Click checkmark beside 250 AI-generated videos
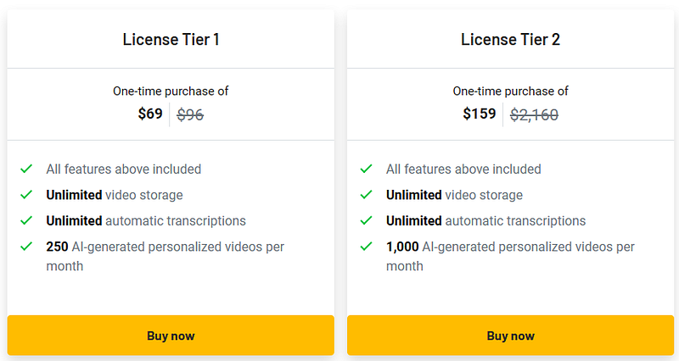The height and width of the screenshot is (361, 679). pos(27,247)
